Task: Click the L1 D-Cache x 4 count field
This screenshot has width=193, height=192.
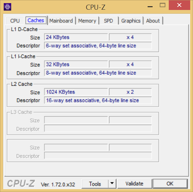Action: (130, 37)
